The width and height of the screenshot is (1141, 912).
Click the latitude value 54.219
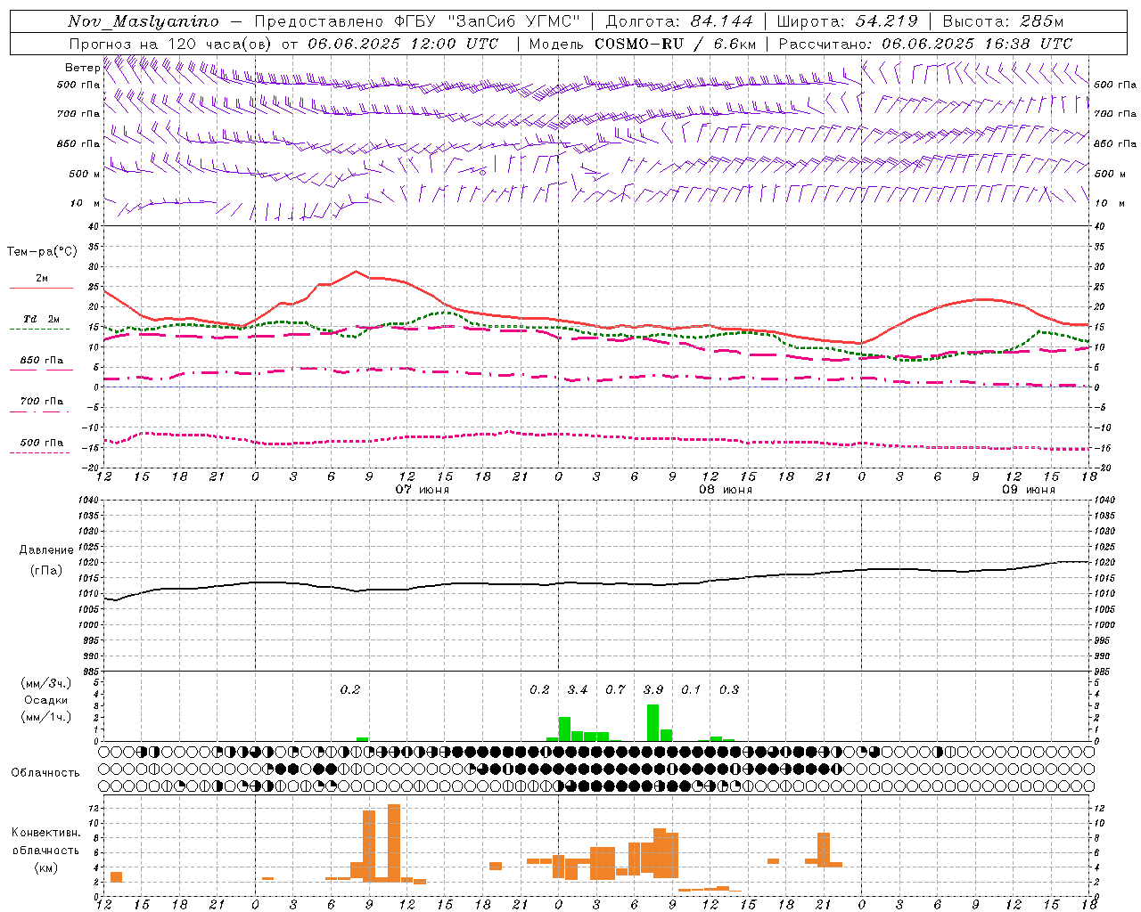click(886, 21)
